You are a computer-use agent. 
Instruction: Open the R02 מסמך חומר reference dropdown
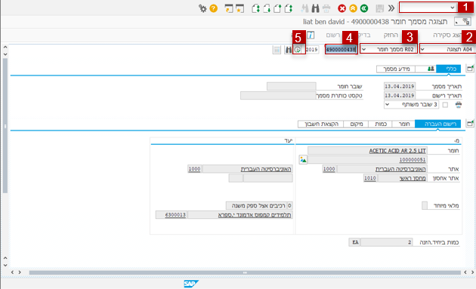pos(388,49)
